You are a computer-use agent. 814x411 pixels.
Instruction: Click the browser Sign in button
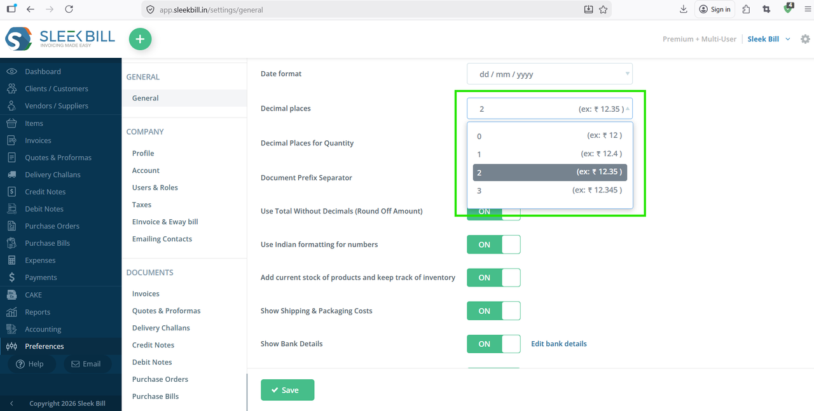(715, 9)
